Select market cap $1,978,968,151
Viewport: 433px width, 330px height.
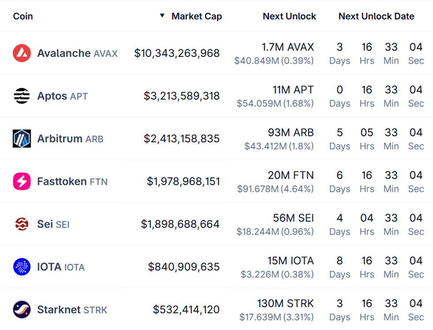183,182
